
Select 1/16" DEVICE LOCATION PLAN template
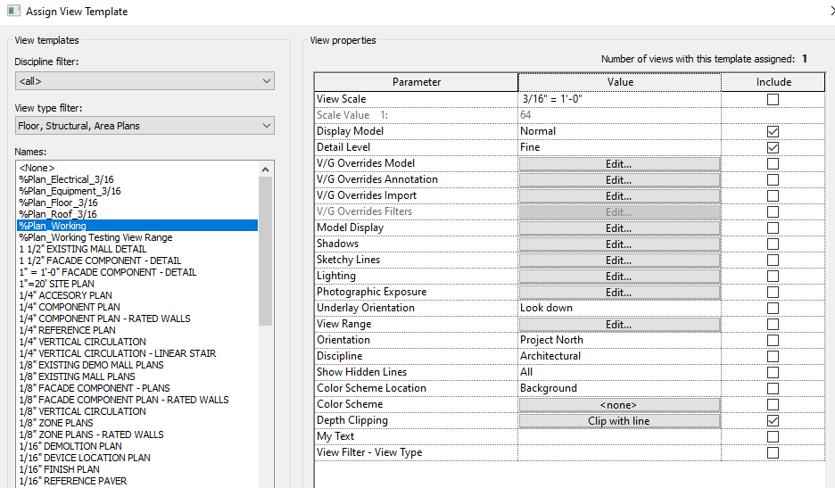(85, 459)
